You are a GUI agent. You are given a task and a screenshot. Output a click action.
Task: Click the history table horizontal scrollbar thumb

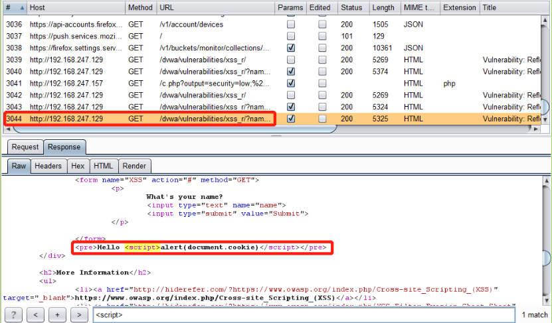click(174, 129)
